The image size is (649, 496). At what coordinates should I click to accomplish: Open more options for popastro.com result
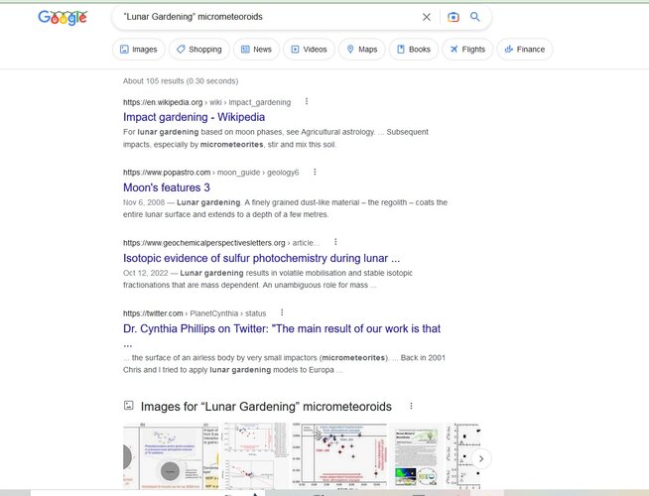[x=315, y=172]
